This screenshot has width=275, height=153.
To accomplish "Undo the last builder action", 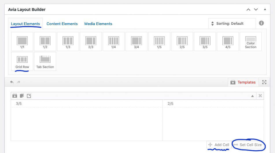I will [x=12, y=82].
